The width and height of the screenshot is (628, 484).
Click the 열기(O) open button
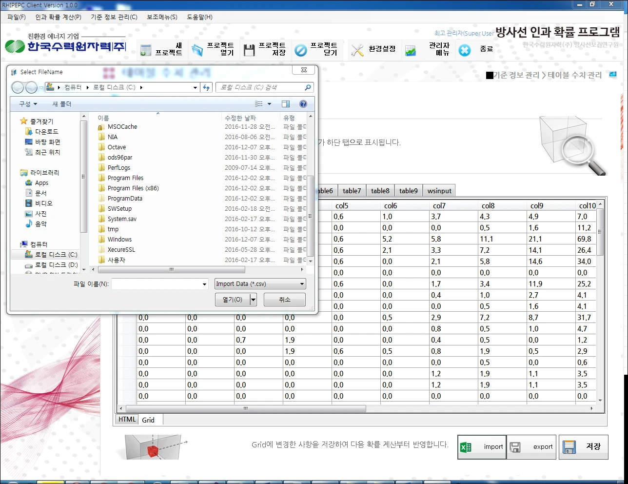[x=233, y=300]
